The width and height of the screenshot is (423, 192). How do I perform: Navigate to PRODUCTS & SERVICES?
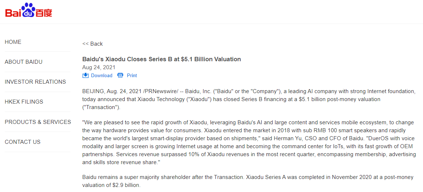coord(38,122)
